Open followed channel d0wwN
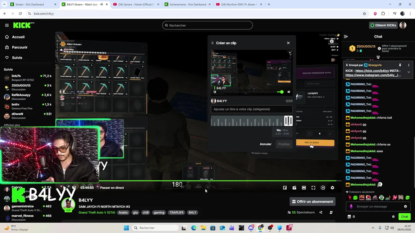 pos(28,116)
